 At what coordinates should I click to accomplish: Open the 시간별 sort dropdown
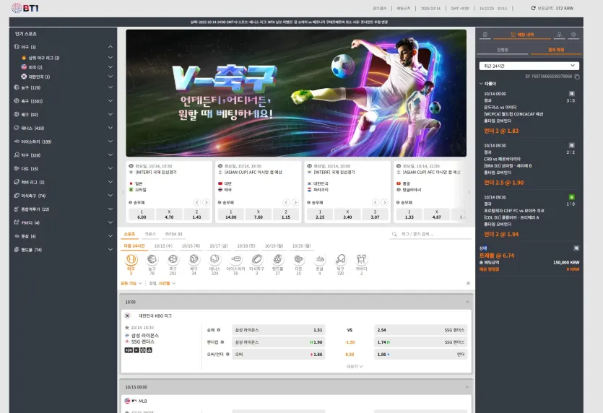167,284
